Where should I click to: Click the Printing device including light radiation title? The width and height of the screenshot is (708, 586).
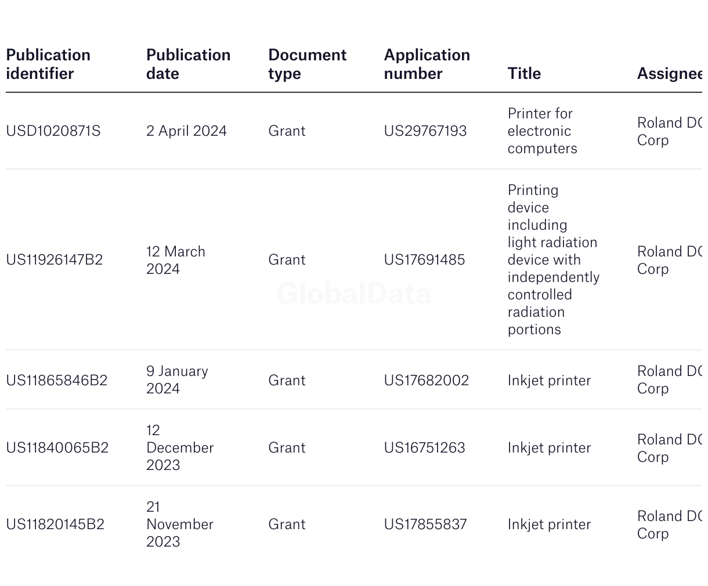(x=554, y=260)
